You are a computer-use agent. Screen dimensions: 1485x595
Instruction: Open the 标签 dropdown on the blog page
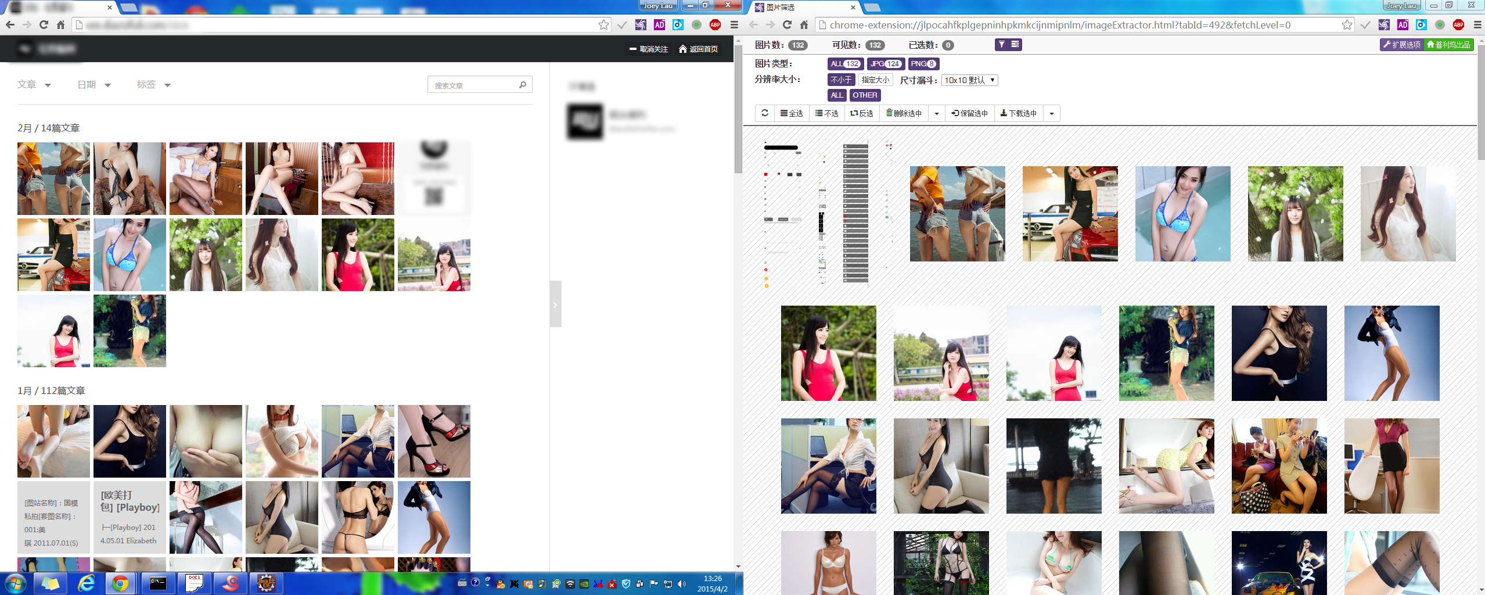(x=153, y=85)
